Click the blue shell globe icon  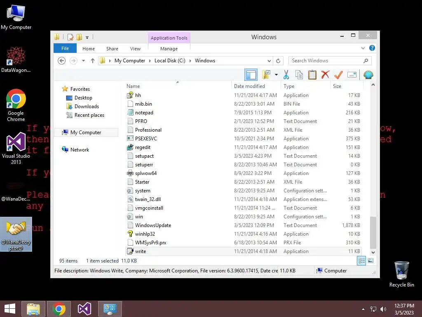[368, 75]
